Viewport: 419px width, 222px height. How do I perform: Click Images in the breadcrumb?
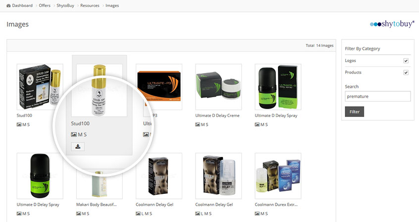(x=112, y=5)
